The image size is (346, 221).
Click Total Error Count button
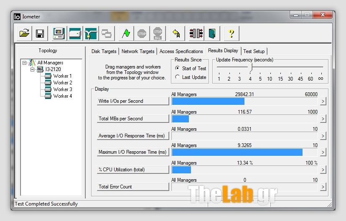(x=133, y=187)
